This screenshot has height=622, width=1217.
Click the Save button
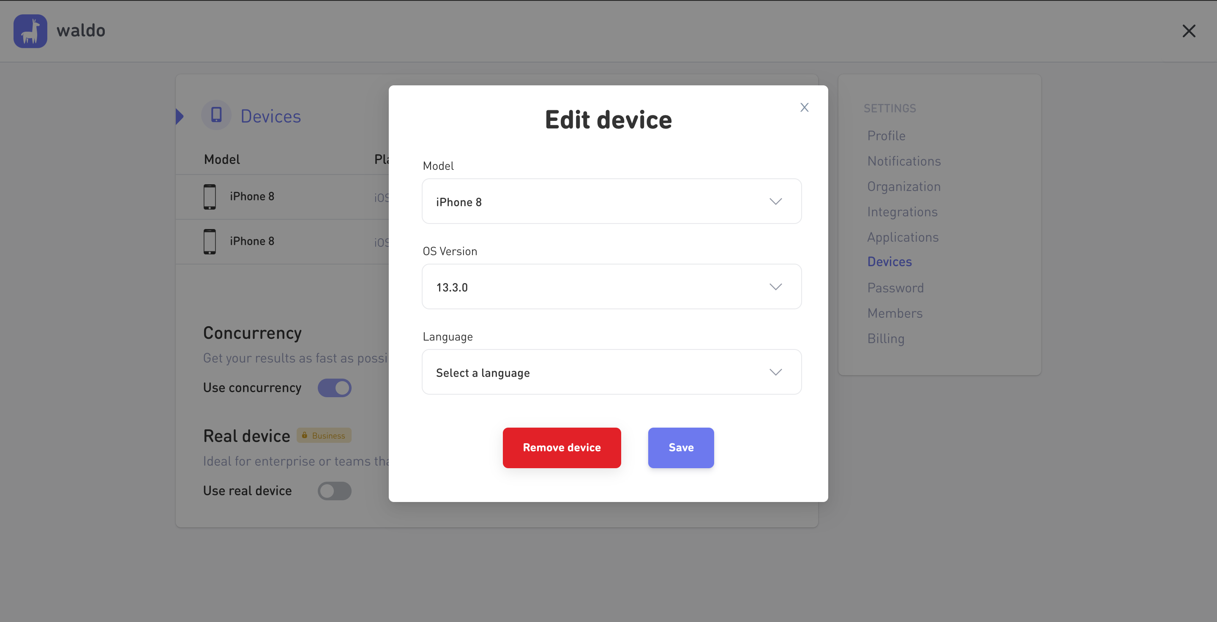tap(680, 447)
